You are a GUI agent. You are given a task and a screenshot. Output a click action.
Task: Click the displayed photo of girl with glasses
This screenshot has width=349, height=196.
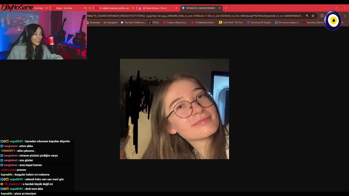174,109
